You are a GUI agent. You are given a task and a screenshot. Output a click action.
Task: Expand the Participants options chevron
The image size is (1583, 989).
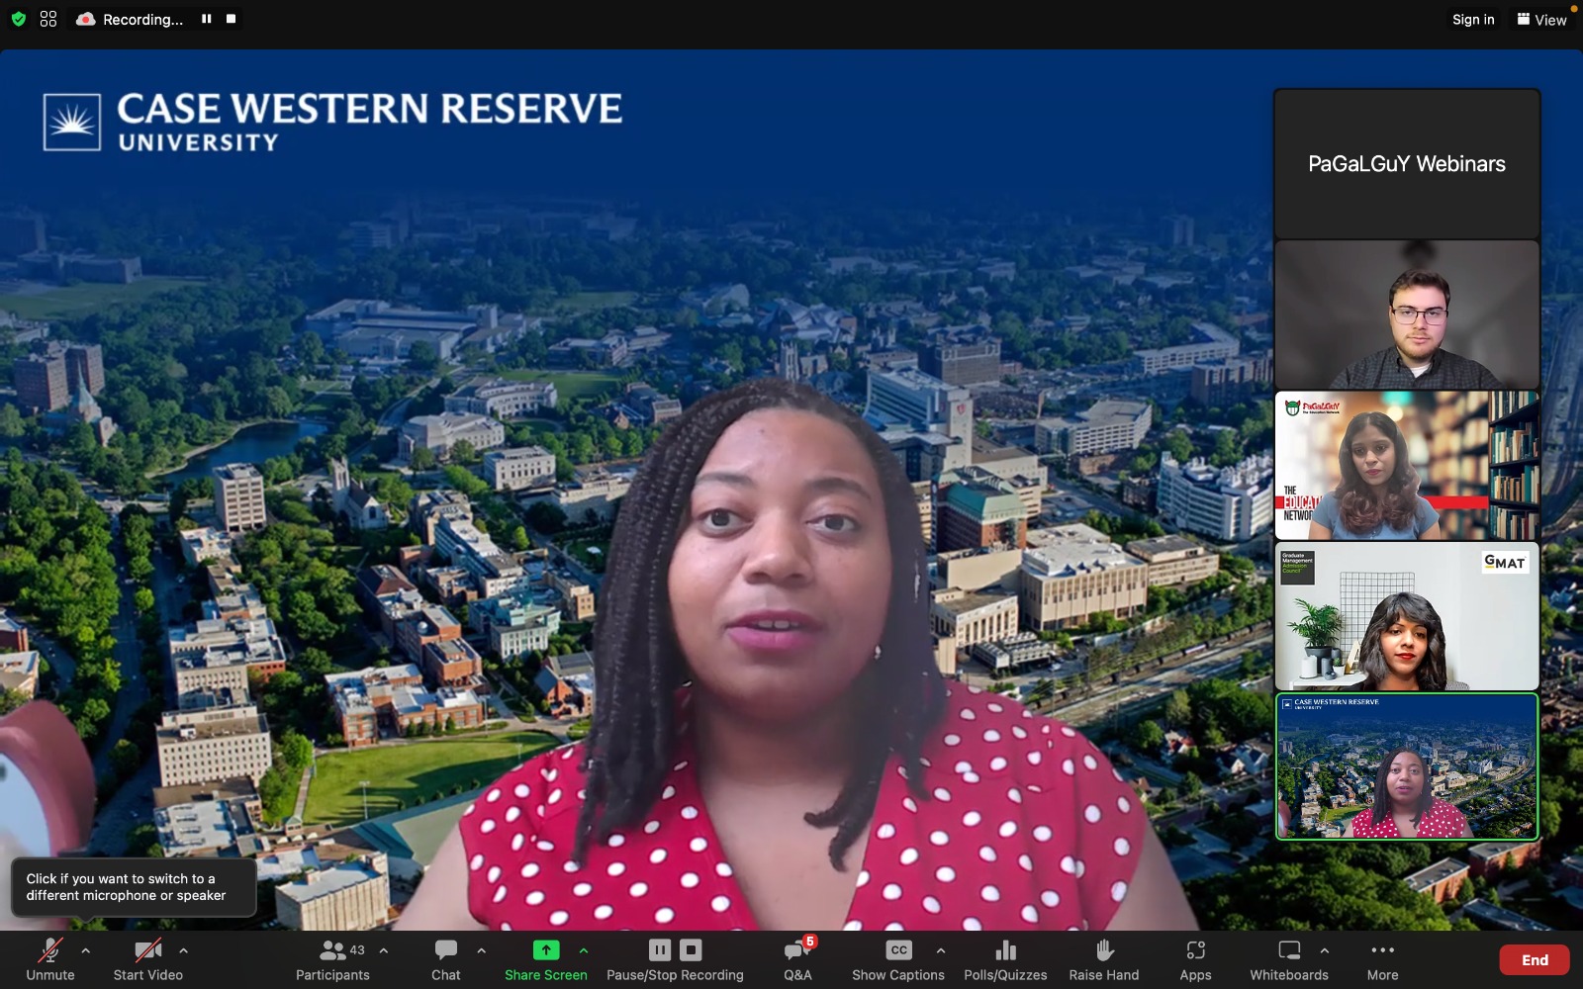pyautogui.click(x=384, y=950)
